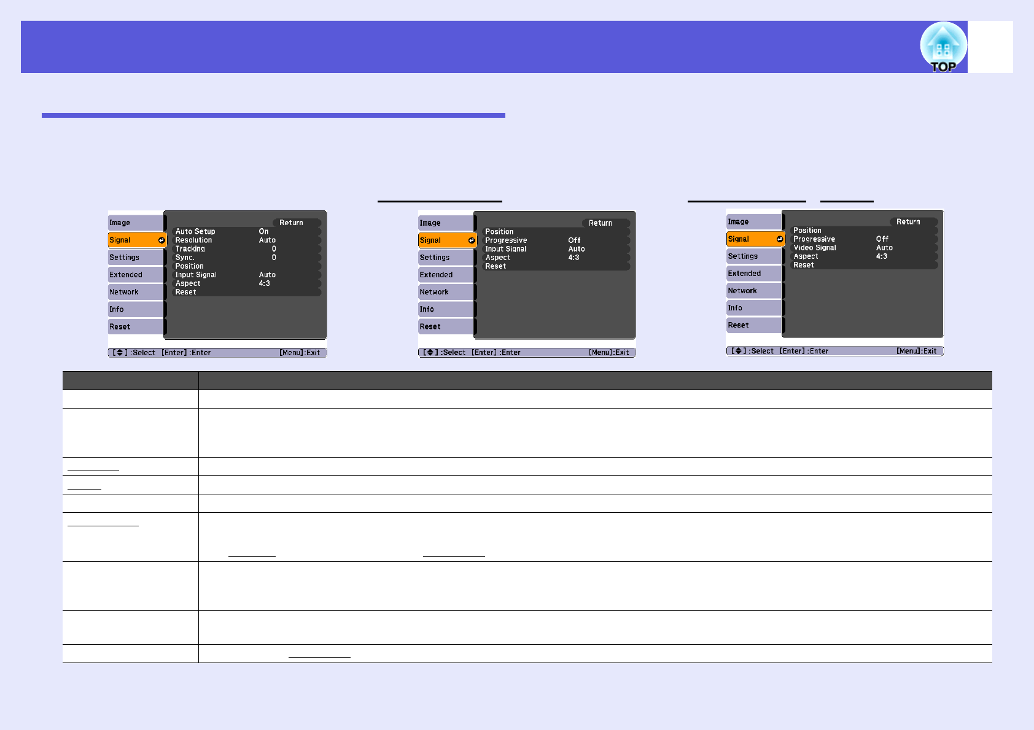
Task: Open Extended tab in the middle menu screenshot
Action: click(x=446, y=275)
